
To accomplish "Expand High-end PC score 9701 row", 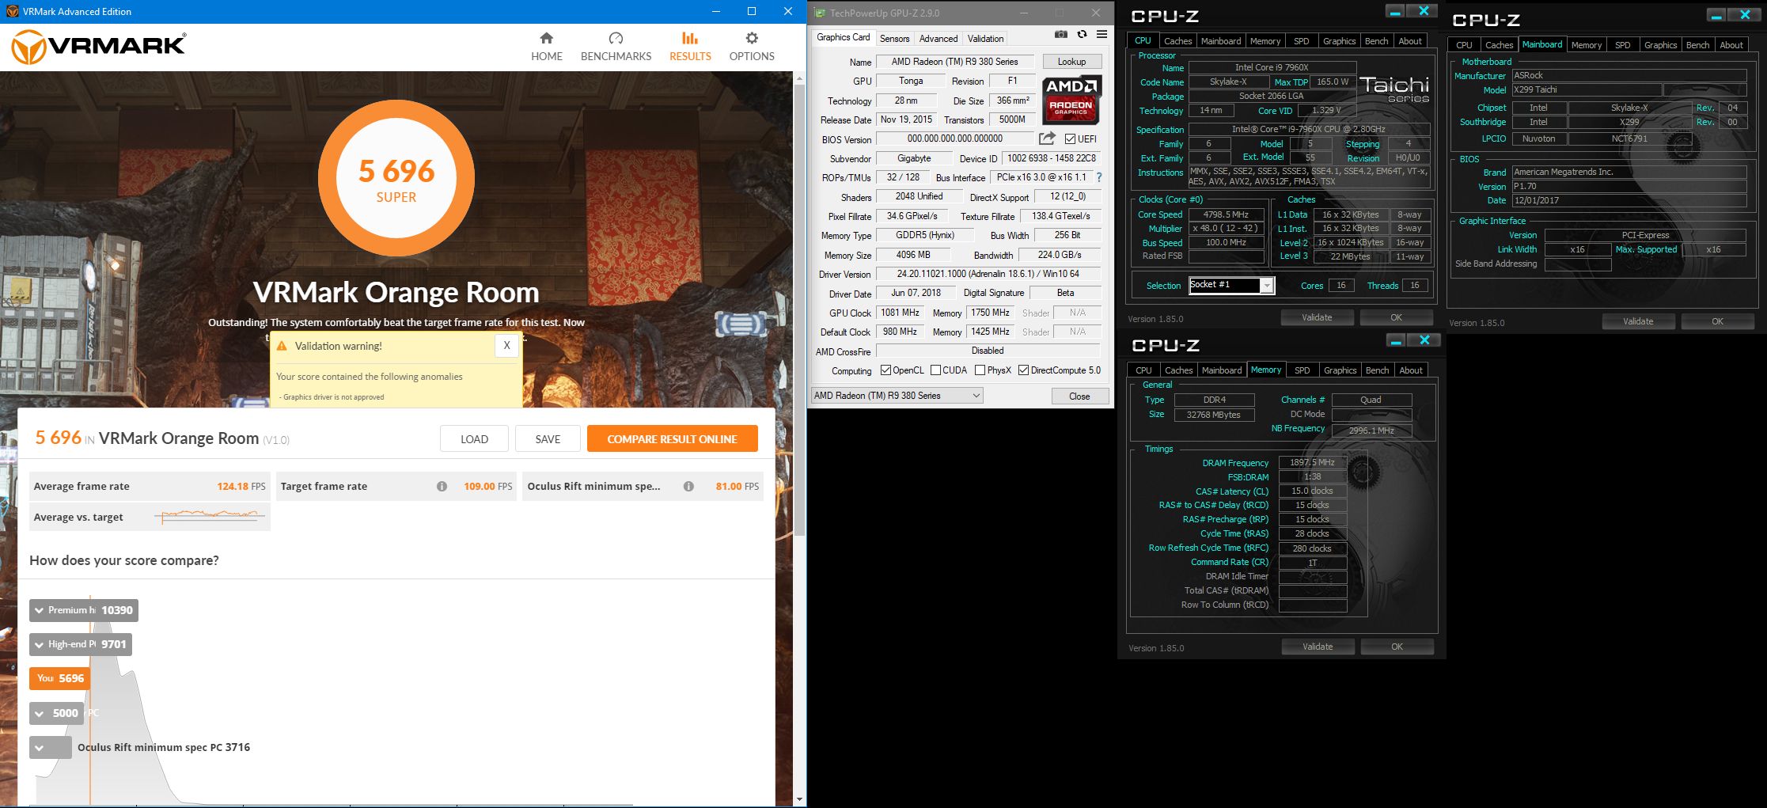I will tap(81, 644).
